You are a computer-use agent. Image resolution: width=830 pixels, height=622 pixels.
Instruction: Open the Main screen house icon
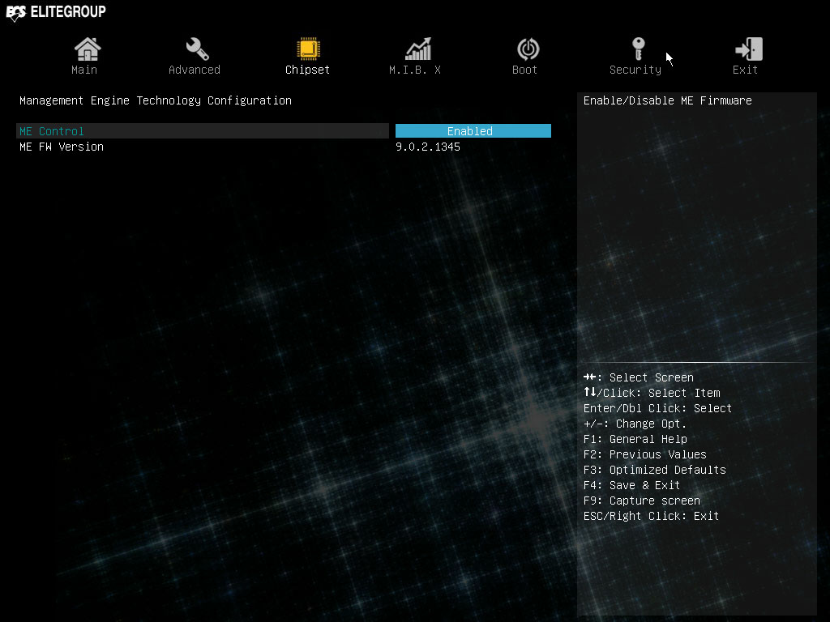point(88,49)
